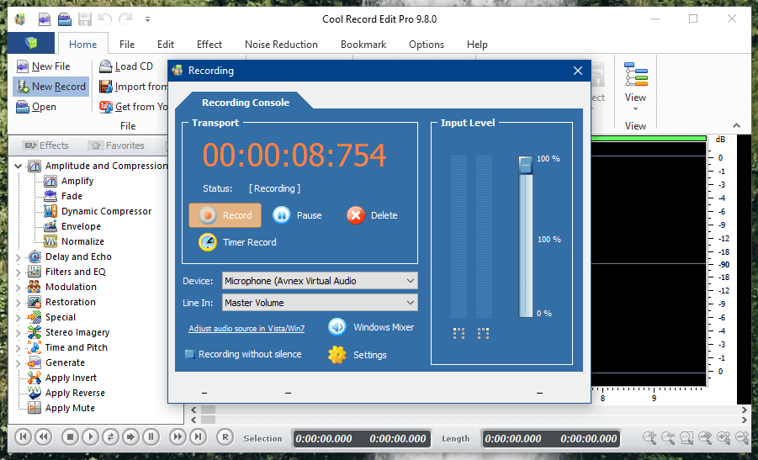Open the Noise Reduction tab
This screenshot has height=460, width=758.
pos(281,45)
